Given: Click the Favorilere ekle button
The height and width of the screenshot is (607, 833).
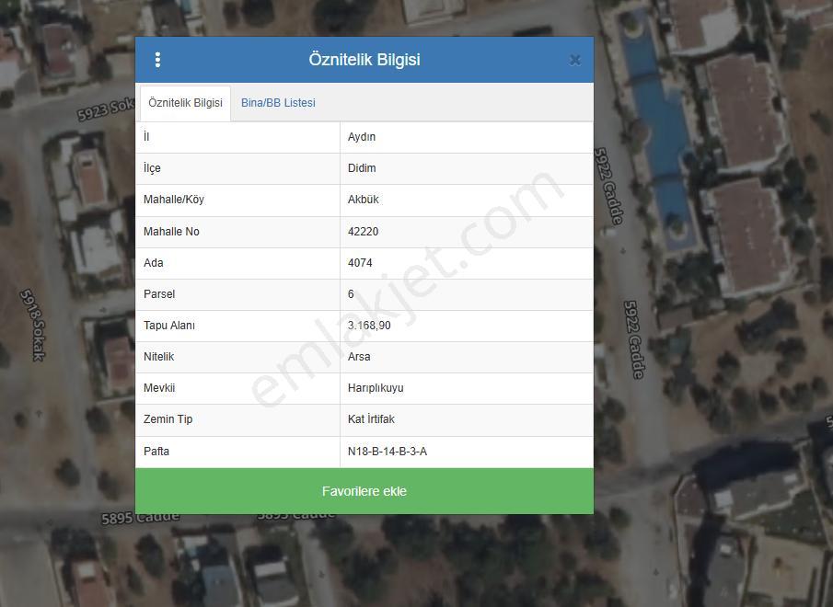Looking at the screenshot, I should tap(364, 491).
